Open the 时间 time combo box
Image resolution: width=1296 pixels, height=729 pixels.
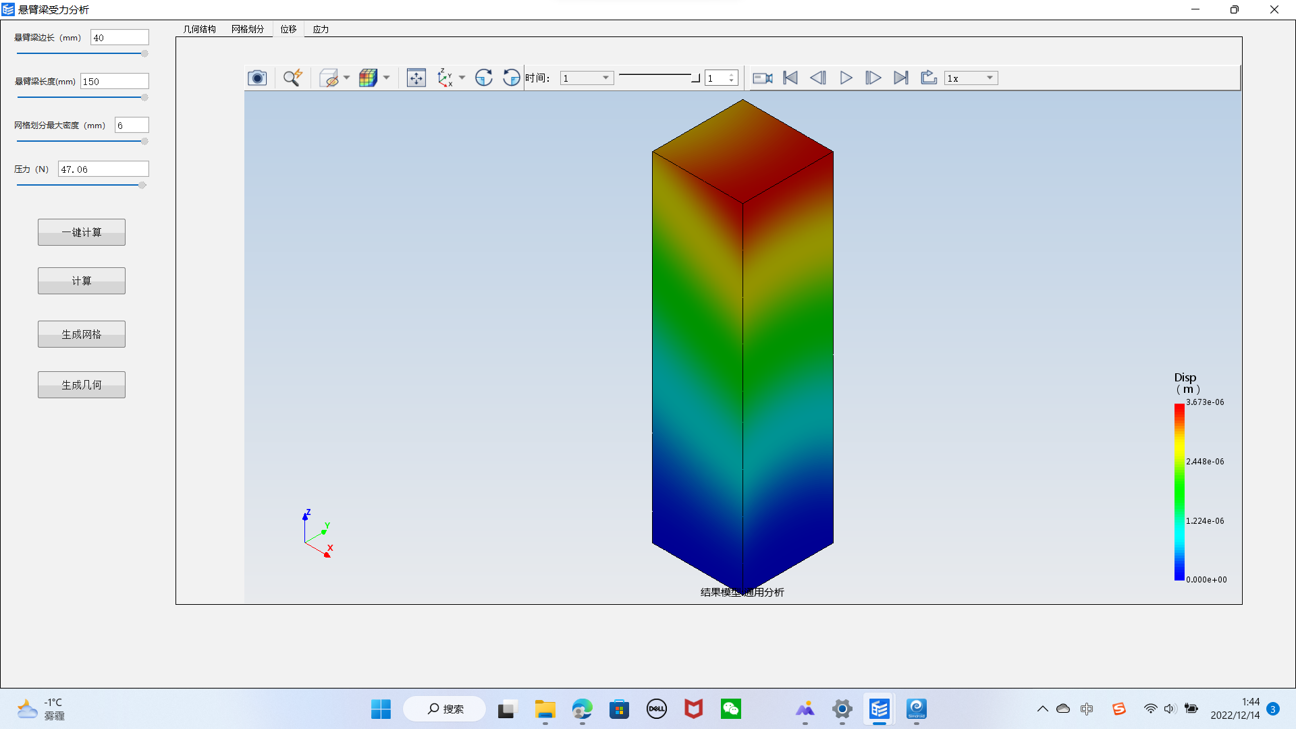coord(587,78)
